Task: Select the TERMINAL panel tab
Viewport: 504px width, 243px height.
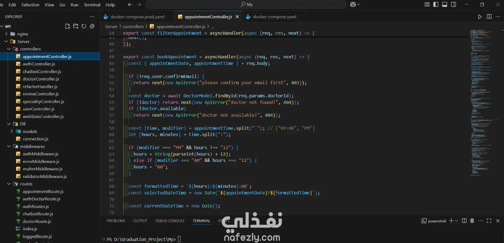Action: click(201, 221)
